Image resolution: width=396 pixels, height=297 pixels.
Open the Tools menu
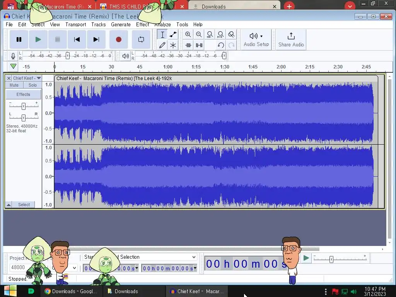click(x=182, y=24)
